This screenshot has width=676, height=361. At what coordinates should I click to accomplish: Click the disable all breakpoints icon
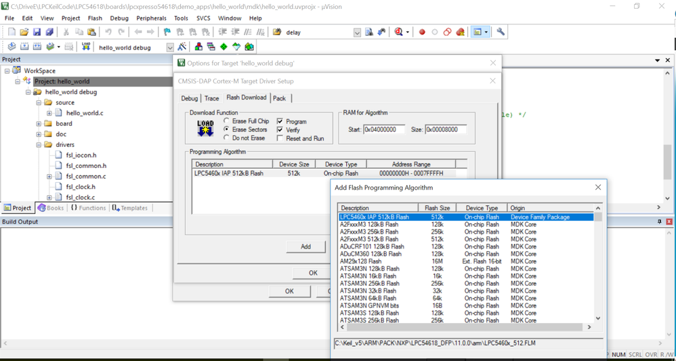coord(448,33)
